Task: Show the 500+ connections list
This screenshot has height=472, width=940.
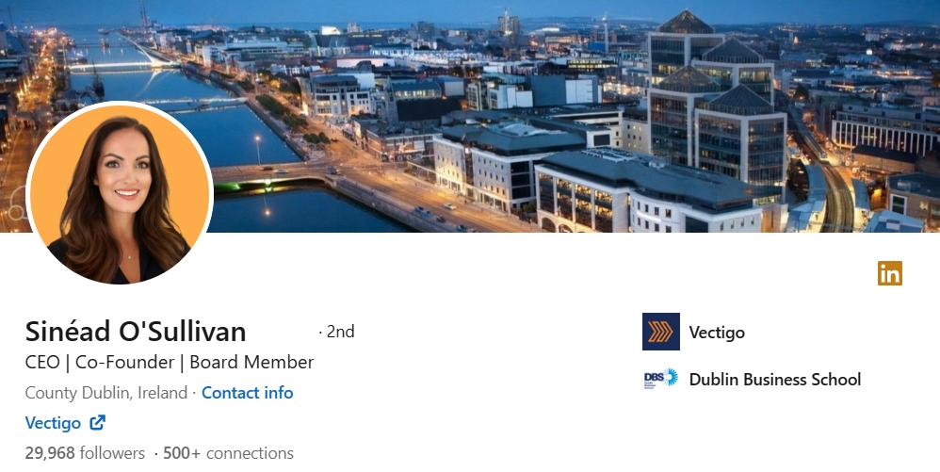Action: coord(228,453)
